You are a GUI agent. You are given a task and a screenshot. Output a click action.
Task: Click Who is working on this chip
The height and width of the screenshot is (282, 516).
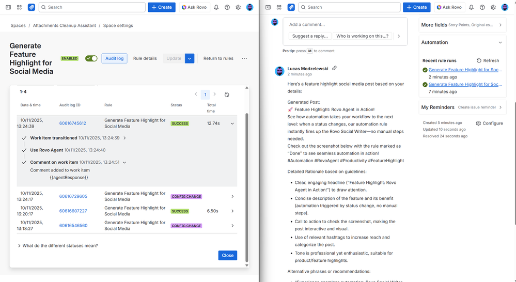(x=362, y=36)
